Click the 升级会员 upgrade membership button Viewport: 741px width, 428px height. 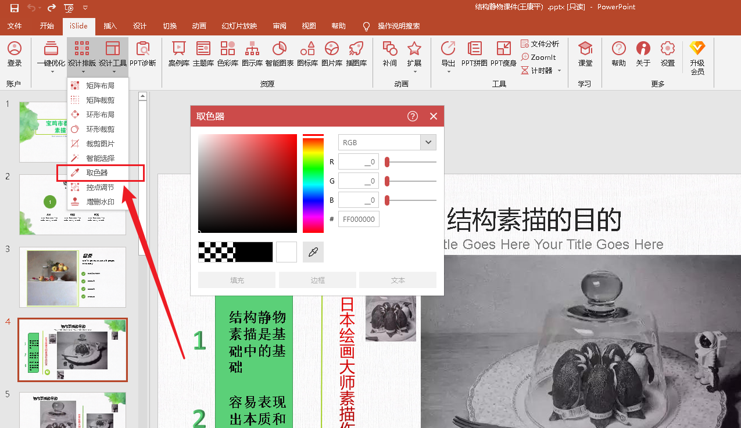click(697, 58)
